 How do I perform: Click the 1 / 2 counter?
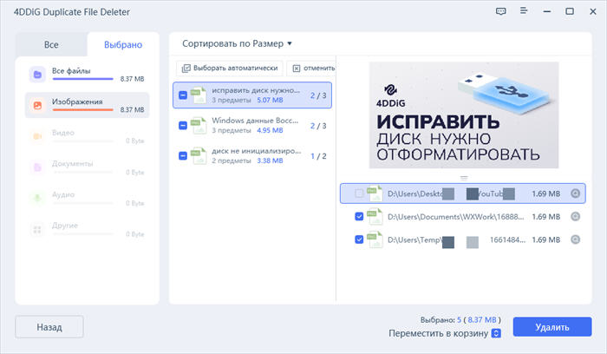point(318,156)
